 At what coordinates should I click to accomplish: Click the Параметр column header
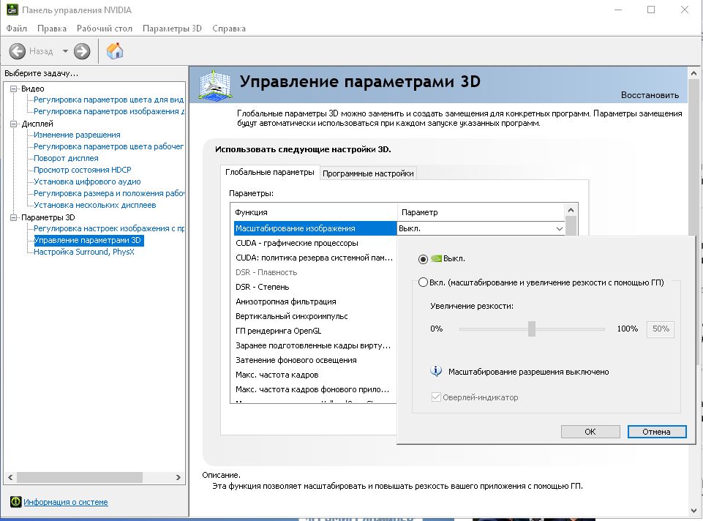(481, 212)
